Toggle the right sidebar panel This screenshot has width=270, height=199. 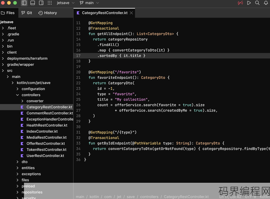(x=41, y=3)
